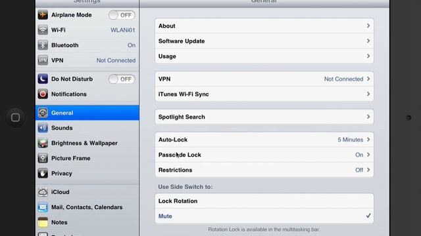
Task: Open VPN chevron in General pane
Action: [x=368, y=79]
